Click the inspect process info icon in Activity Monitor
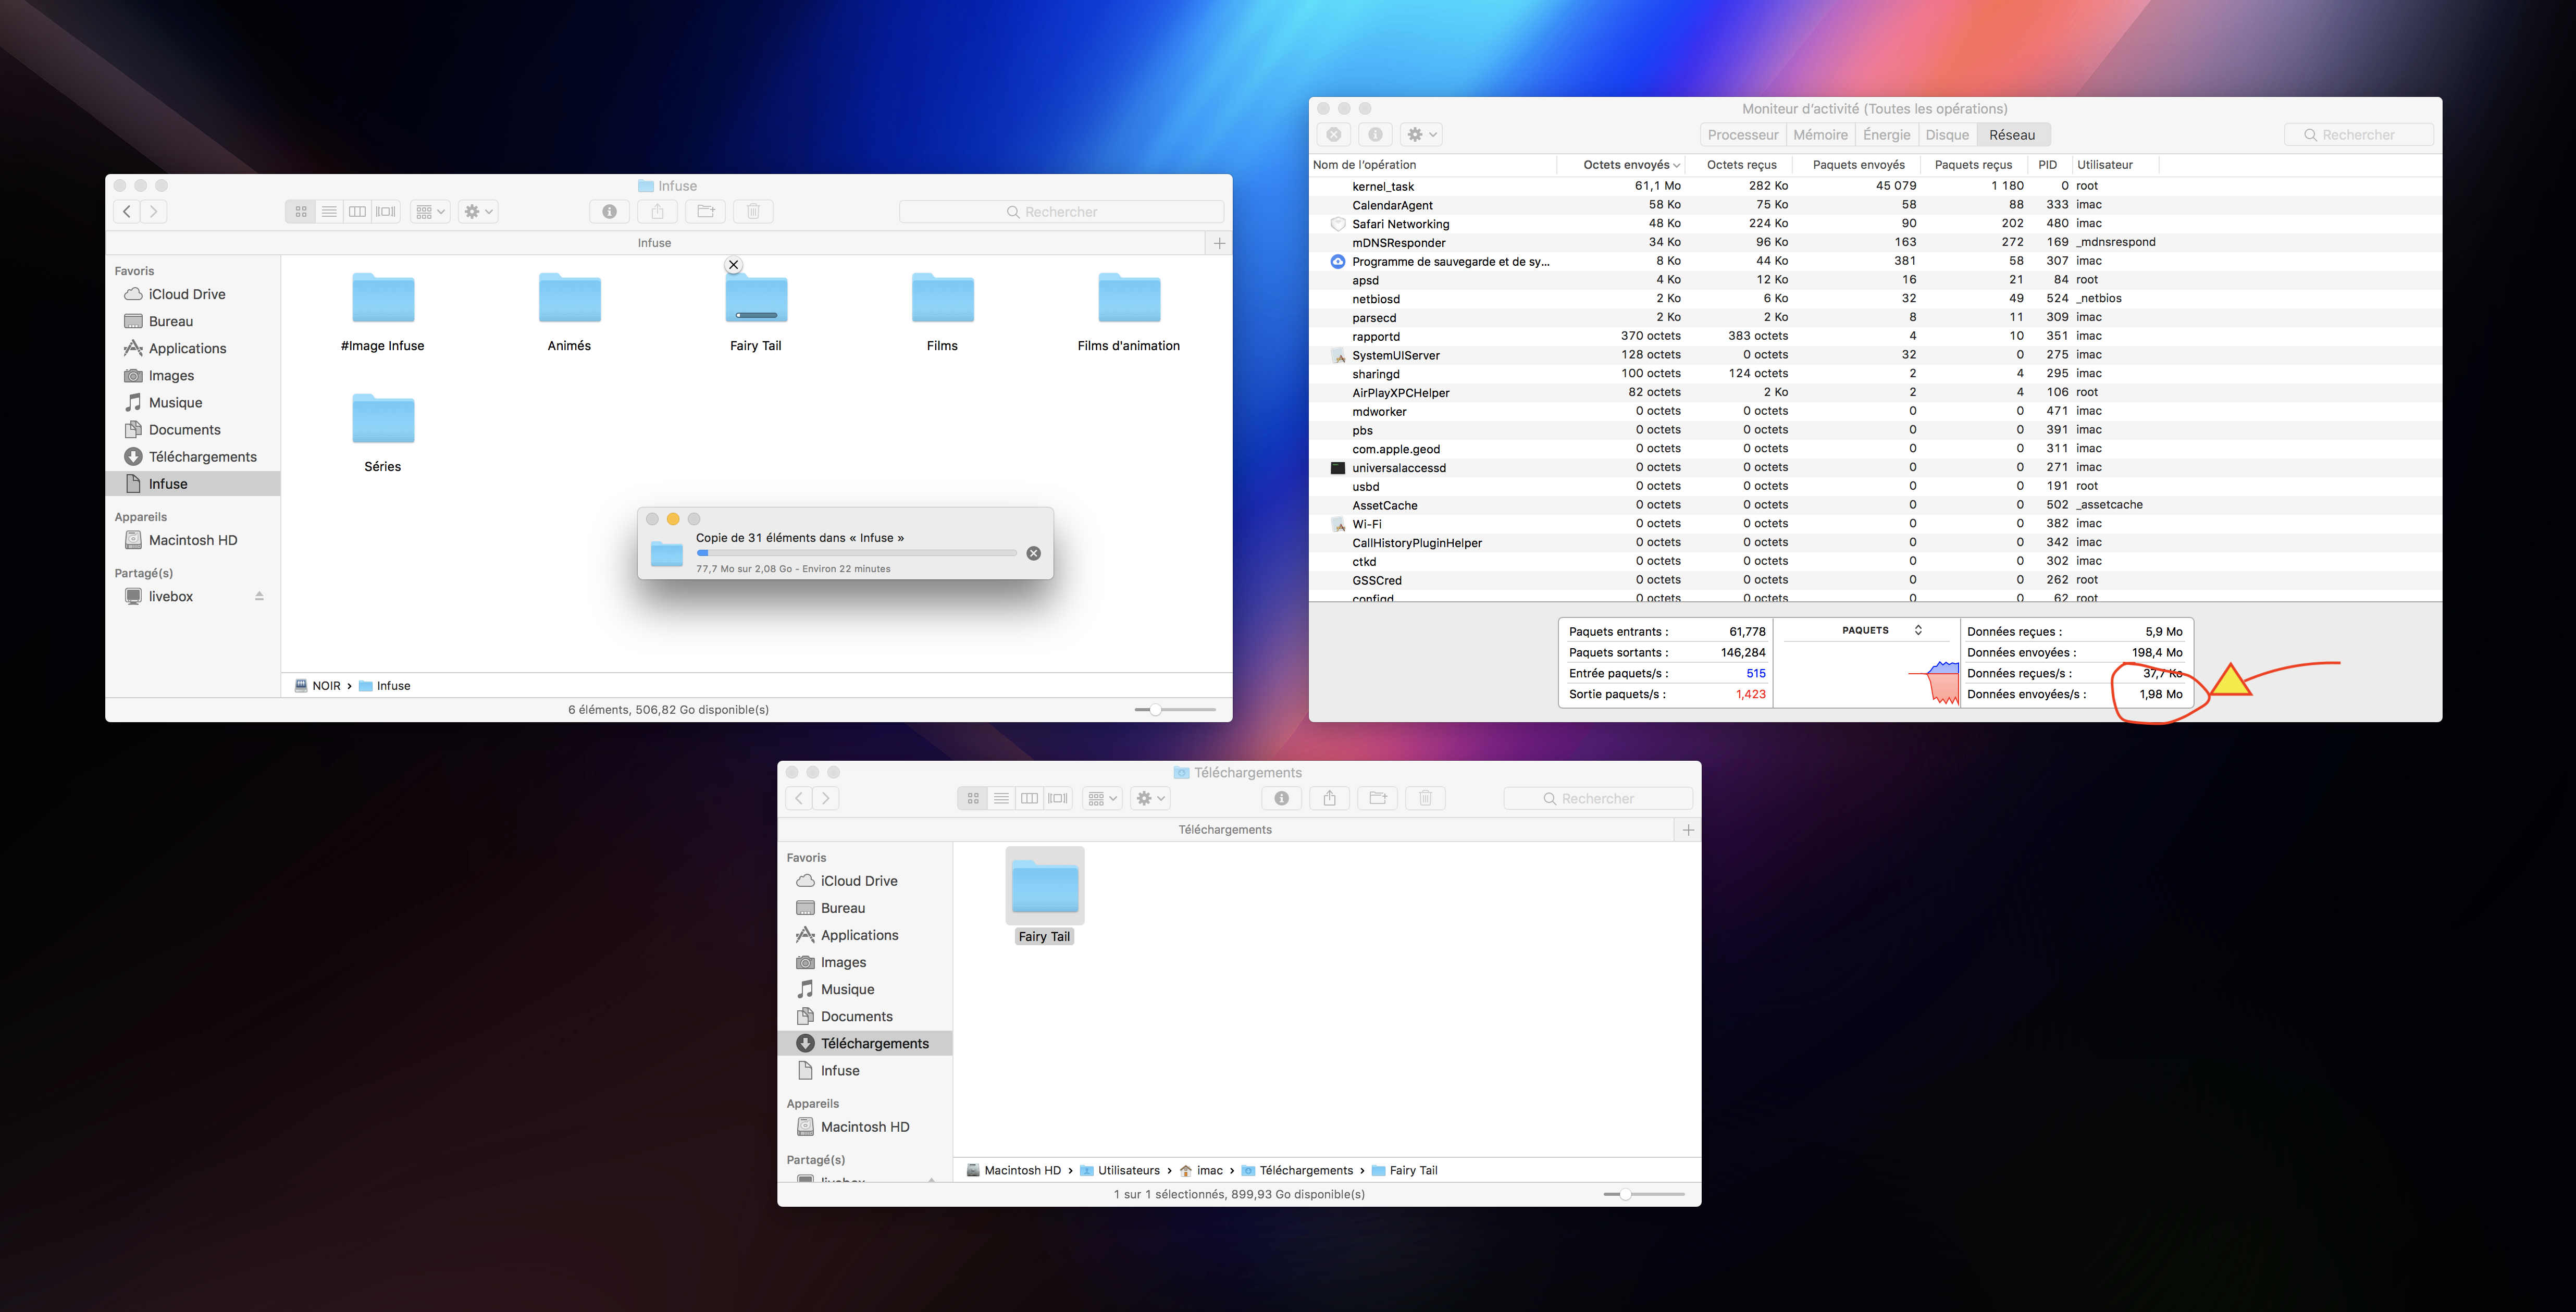This screenshot has width=2576, height=1312. (1375, 134)
